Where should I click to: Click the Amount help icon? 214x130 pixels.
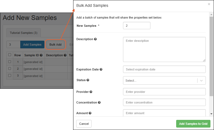(90, 113)
